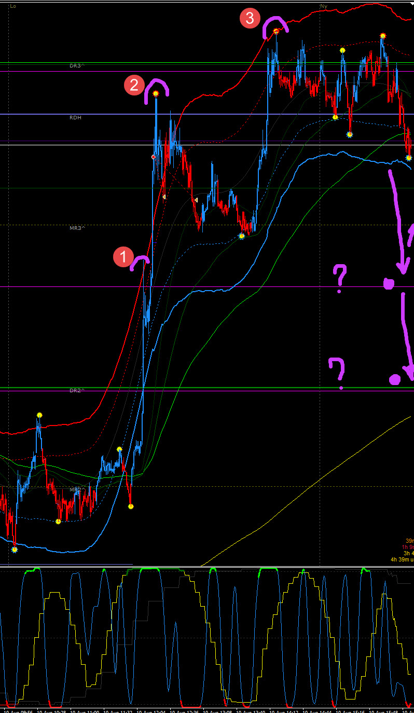The image size is (414, 713).
Task: Click the MR3^ level label
Action: pyautogui.click(x=77, y=228)
